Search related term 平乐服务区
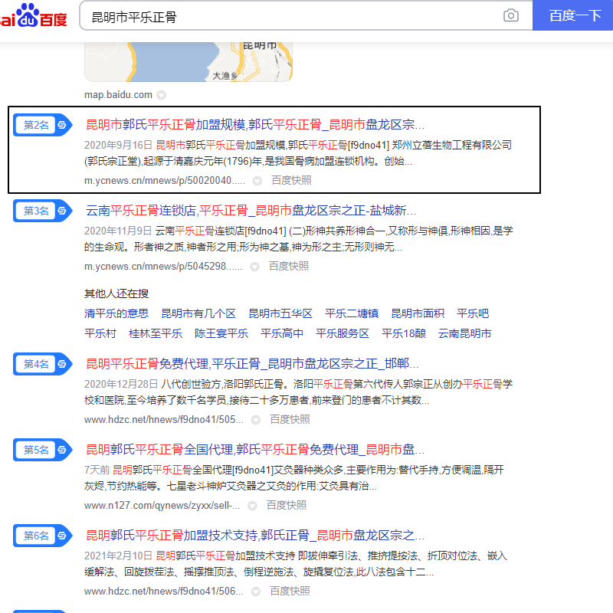Viewport: 613px width, 613px height. coord(342,333)
